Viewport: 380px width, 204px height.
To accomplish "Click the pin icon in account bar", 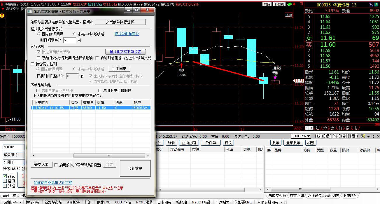I will (373, 136).
